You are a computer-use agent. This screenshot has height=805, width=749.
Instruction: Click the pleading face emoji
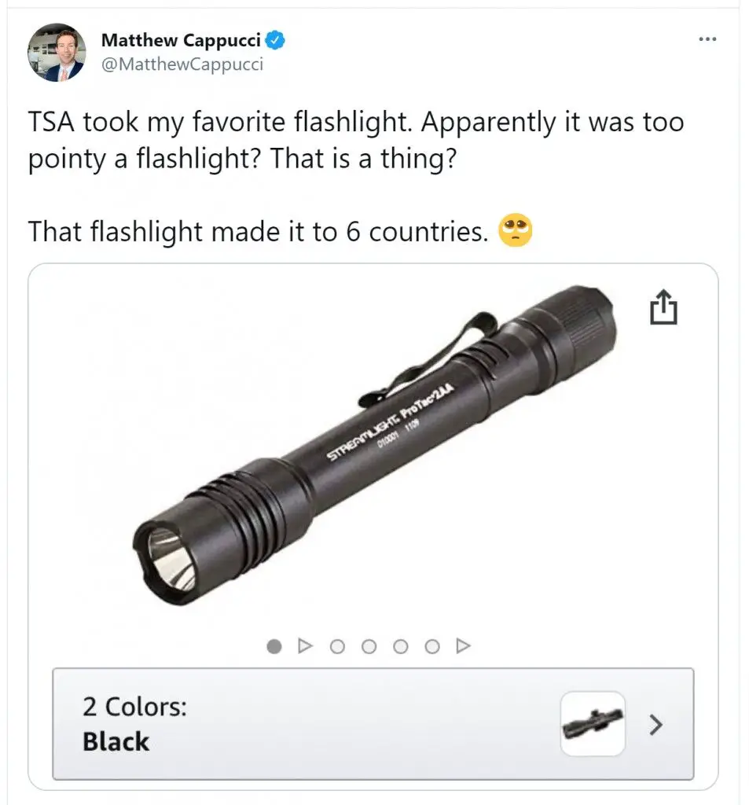(515, 230)
